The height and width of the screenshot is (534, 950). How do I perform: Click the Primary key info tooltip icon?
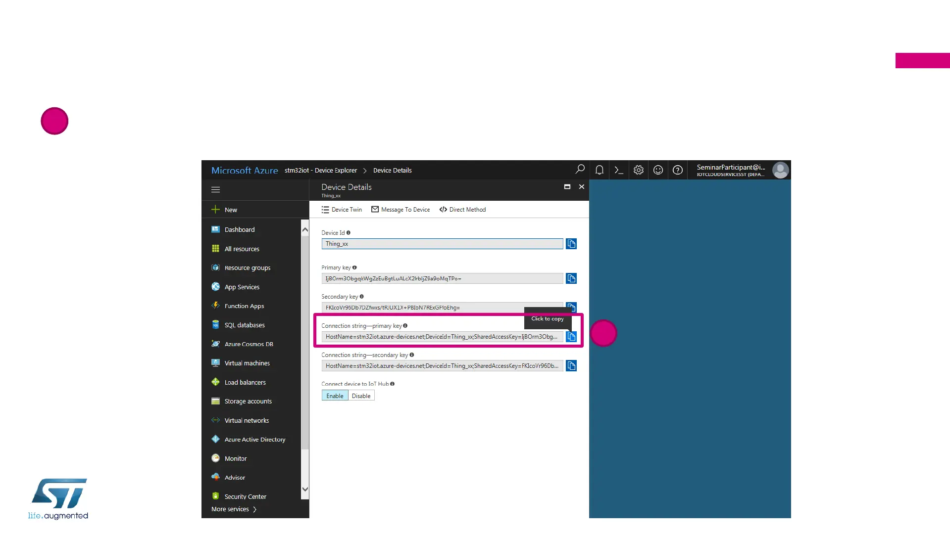354,267
